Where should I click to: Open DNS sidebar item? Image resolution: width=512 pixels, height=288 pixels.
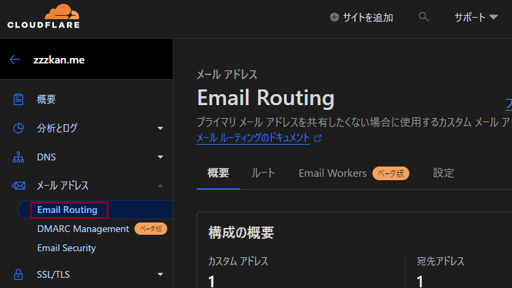pos(46,157)
